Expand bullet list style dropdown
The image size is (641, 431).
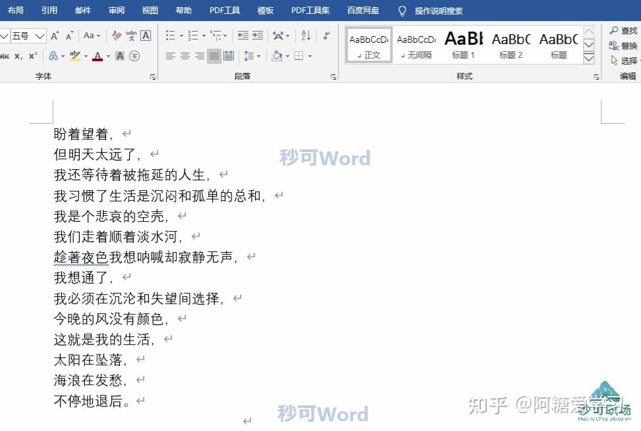pyautogui.click(x=181, y=36)
